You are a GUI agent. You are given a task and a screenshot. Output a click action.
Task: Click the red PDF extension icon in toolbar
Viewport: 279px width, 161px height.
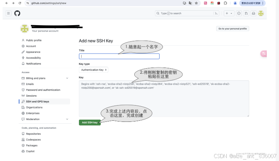tap(219, 3)
